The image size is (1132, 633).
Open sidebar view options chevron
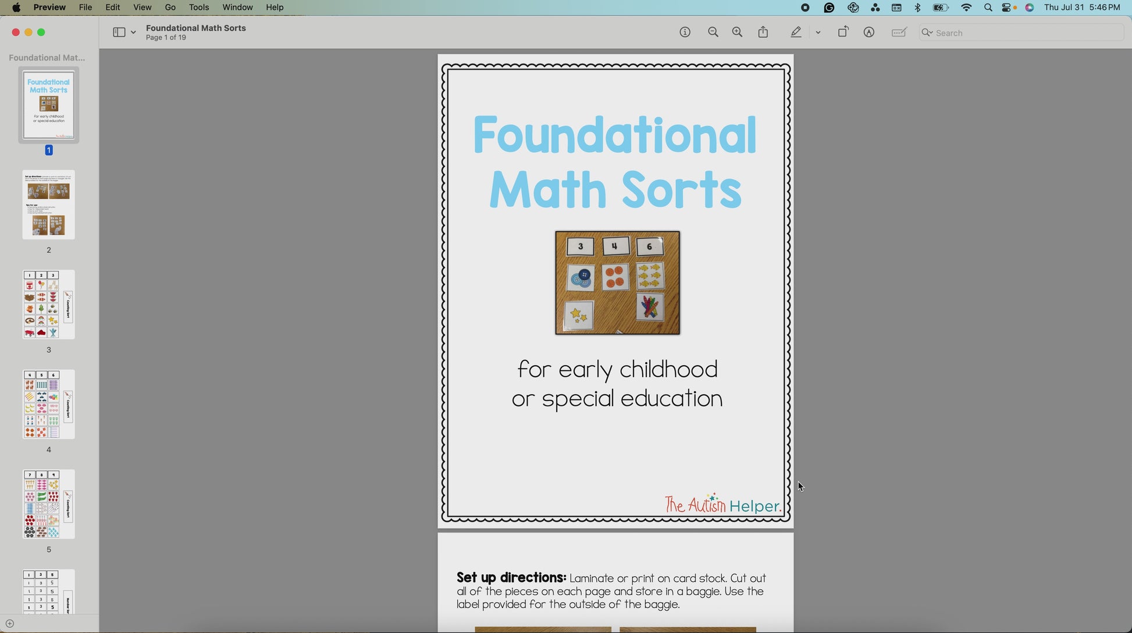[133, 33]
